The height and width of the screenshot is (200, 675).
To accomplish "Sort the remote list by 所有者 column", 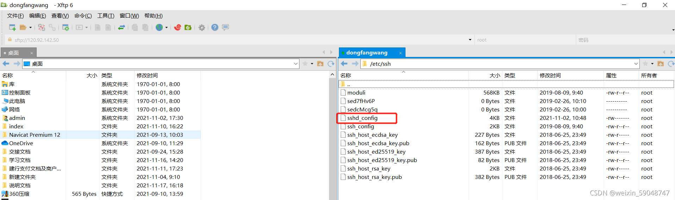I will coord(656,75).
